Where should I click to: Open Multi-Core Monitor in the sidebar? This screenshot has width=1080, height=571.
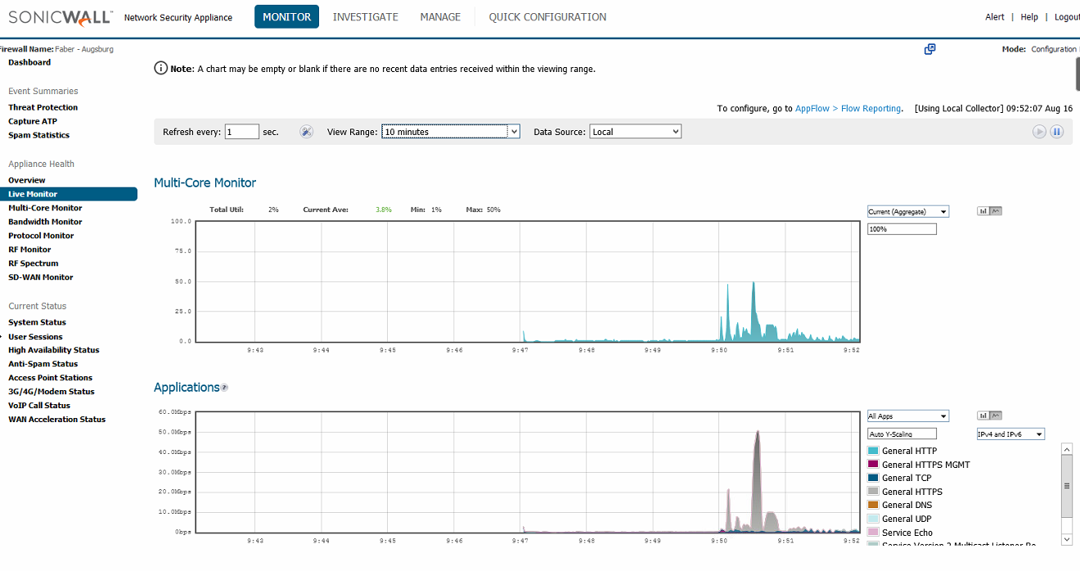coord(45,208)
